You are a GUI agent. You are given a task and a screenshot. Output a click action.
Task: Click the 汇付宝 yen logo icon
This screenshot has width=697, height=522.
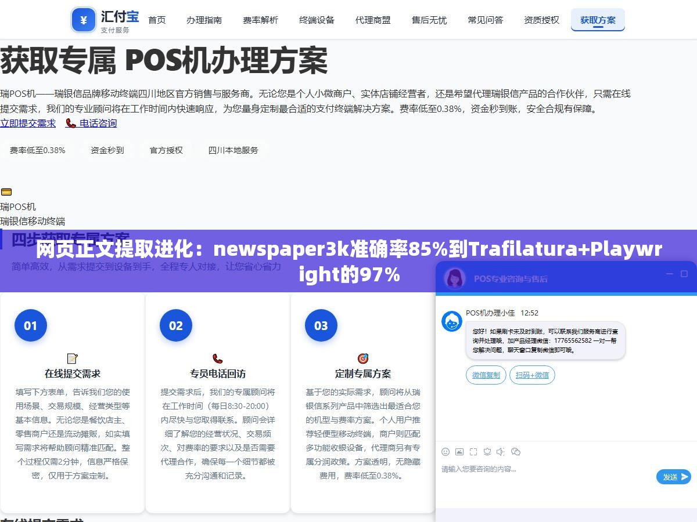(84, 20)
